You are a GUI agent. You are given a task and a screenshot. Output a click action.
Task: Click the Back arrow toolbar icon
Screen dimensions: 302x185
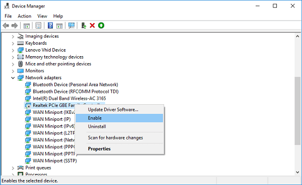click(6, 26)
